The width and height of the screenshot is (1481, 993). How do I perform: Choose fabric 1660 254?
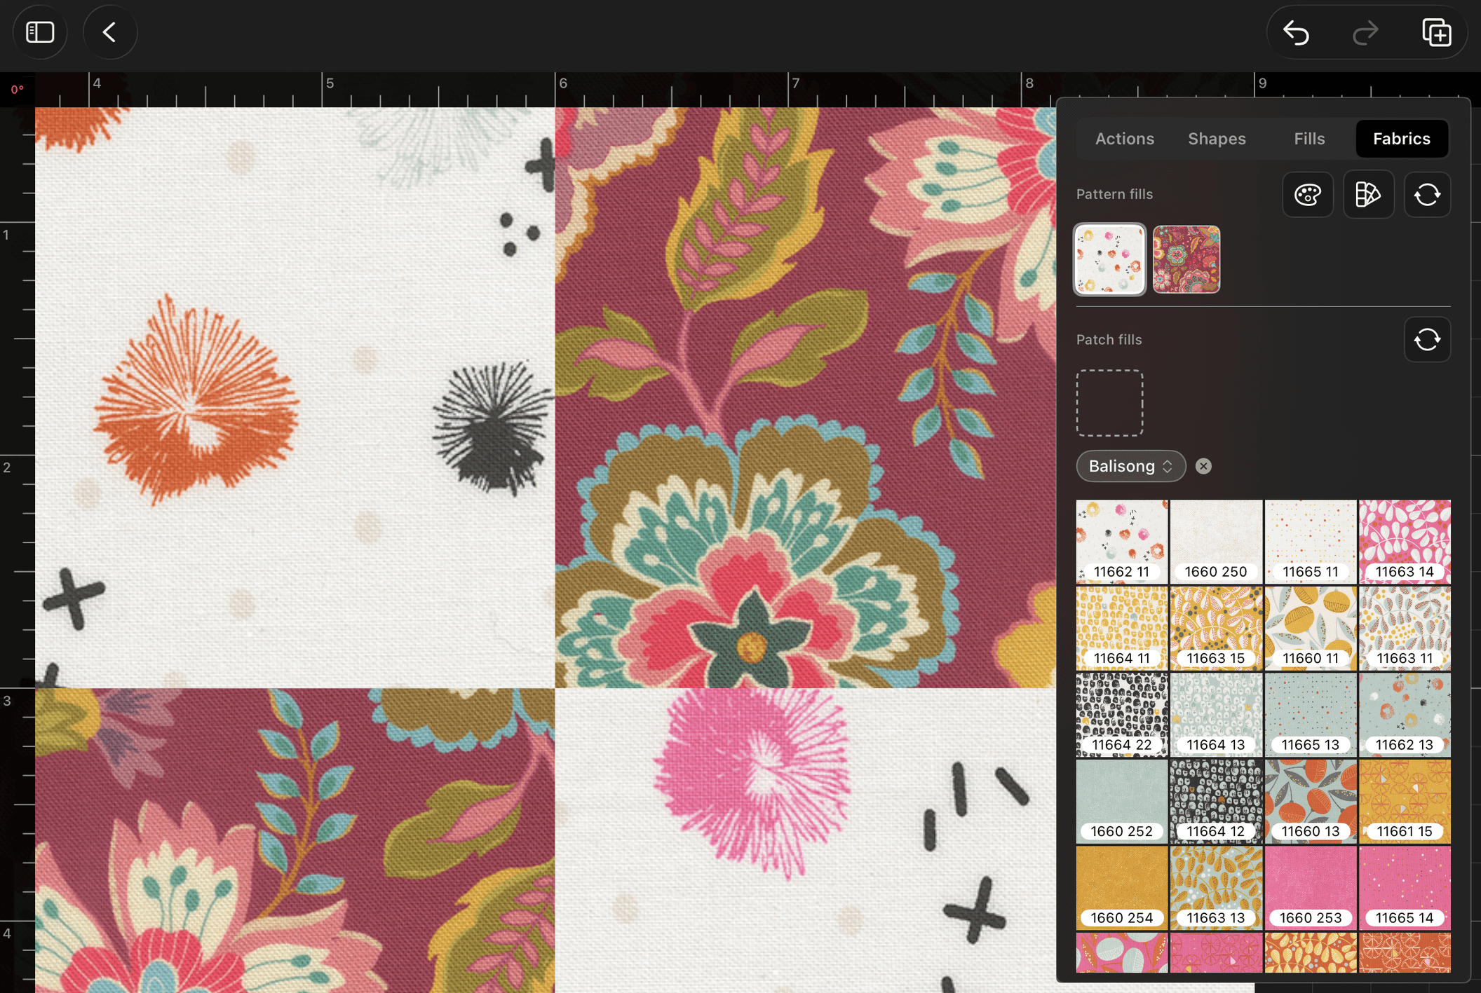coord(1122,888)
